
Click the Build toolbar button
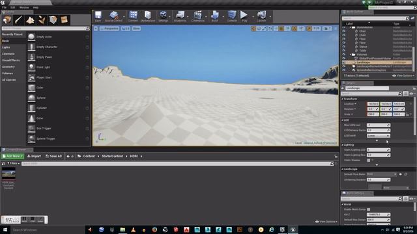(214, 16)
